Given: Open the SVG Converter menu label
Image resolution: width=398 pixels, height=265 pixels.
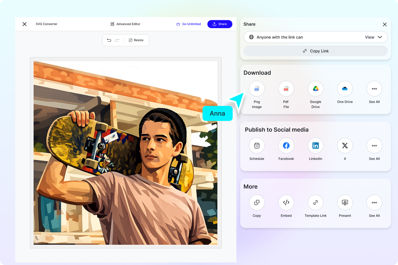Looking at the screenshot, I should click(47, 24).
